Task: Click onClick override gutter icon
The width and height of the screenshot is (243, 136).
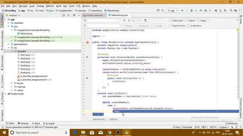Action: click(87, 78)
